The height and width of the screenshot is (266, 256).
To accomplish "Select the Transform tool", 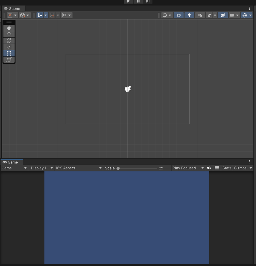I will point(9,60).
